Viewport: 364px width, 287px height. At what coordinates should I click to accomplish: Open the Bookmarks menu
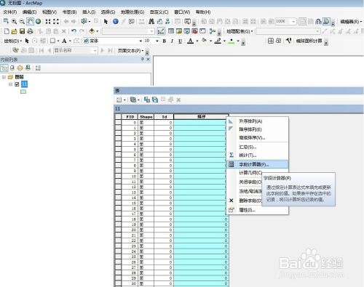pyautogui.click(x=69, y=12)
